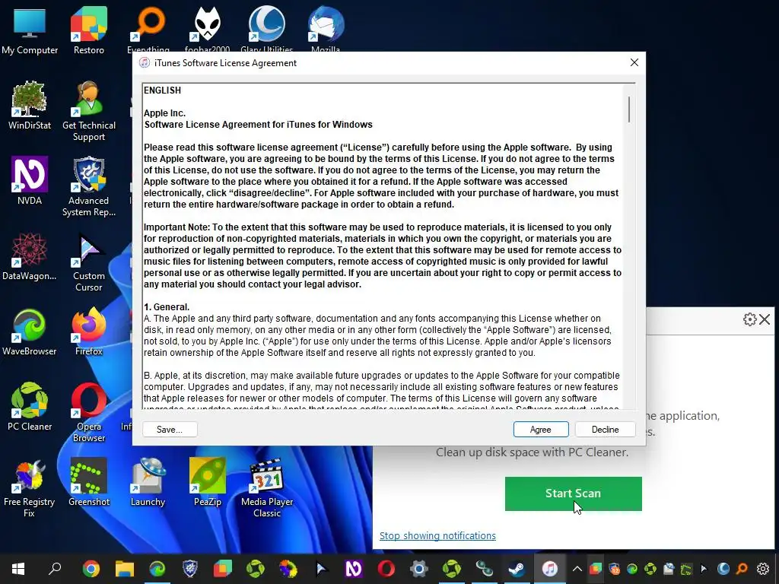Select the DataWagon desktop shortcut
This screenshot has width=779, height=584.
30,256
